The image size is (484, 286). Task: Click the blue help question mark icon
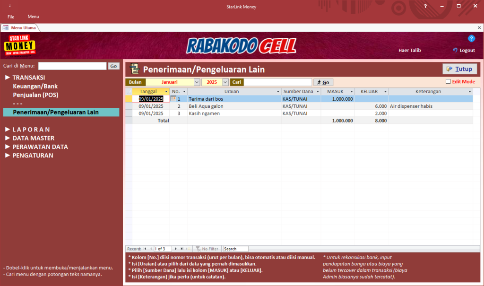coord(471,39)
